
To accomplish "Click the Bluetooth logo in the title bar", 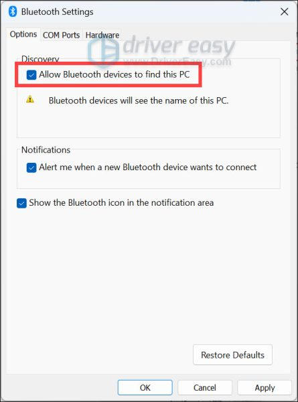I will [13, 11].
